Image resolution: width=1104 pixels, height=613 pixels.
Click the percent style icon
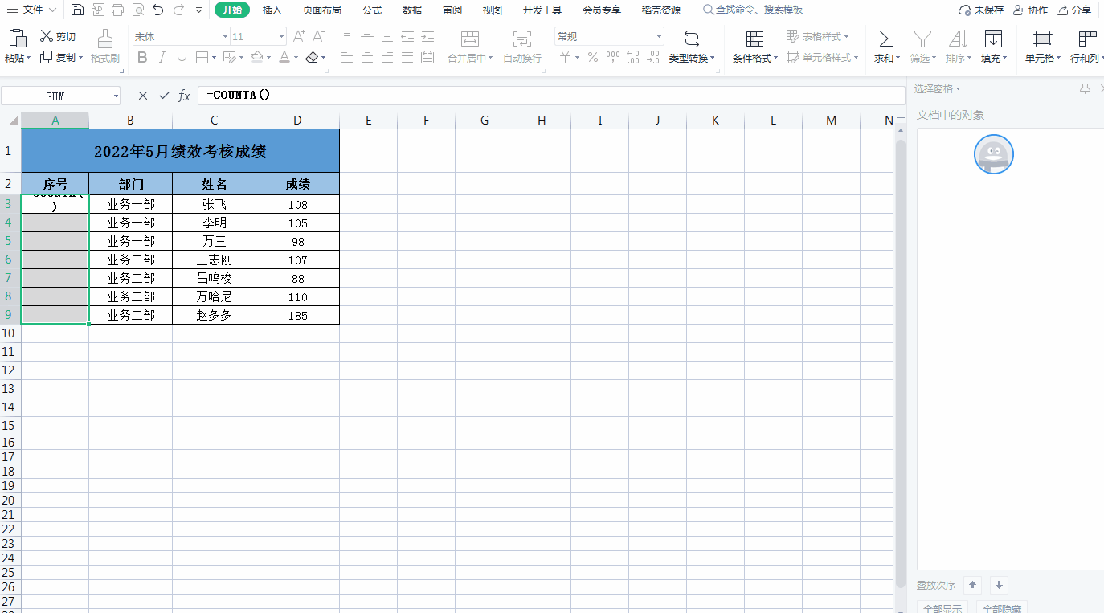(x=593, y=57)
